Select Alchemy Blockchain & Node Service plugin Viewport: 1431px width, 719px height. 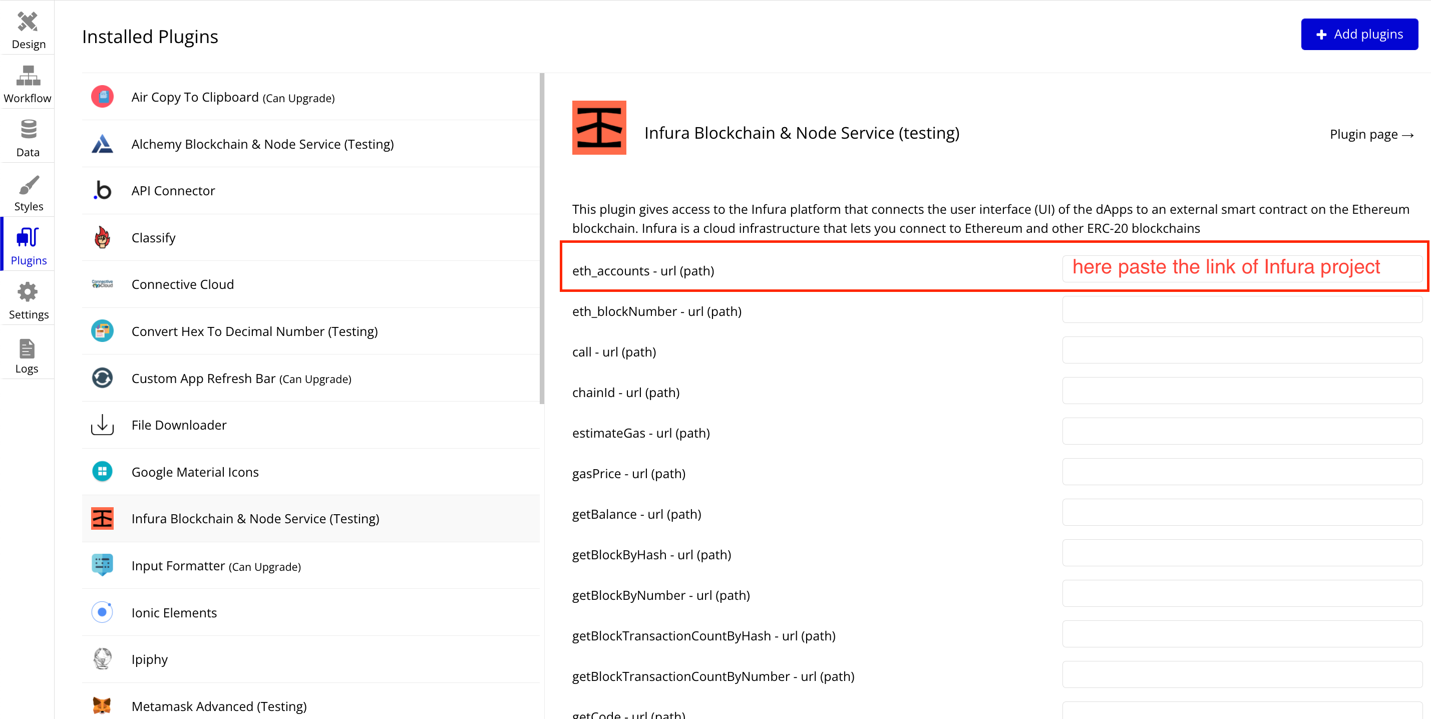pyautogui.click(x=262, y=144)
